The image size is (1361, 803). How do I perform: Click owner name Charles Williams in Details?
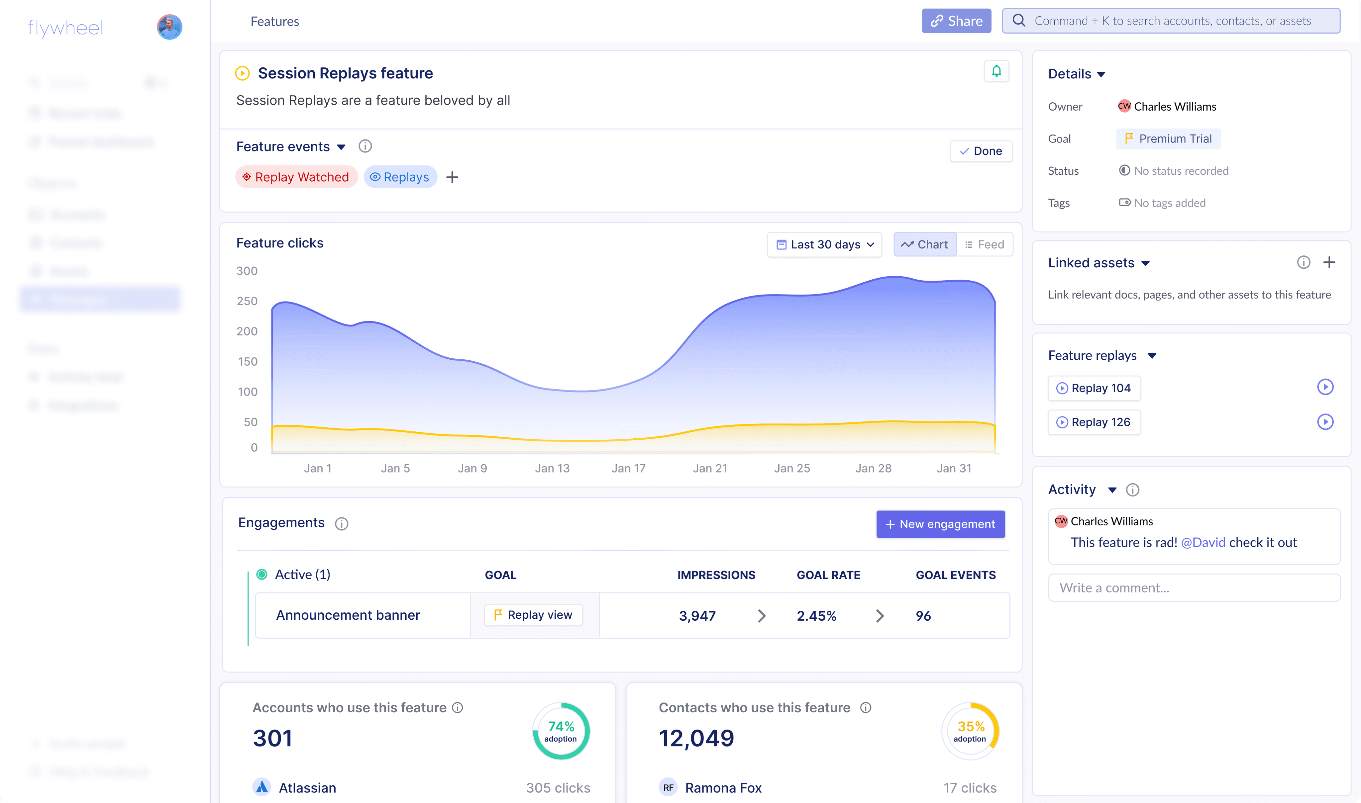pyautogui.click(x=1175, y=107)
